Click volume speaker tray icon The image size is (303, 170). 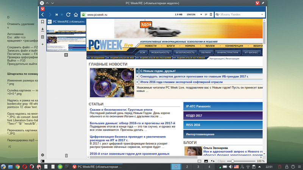[x=231, y=167]
